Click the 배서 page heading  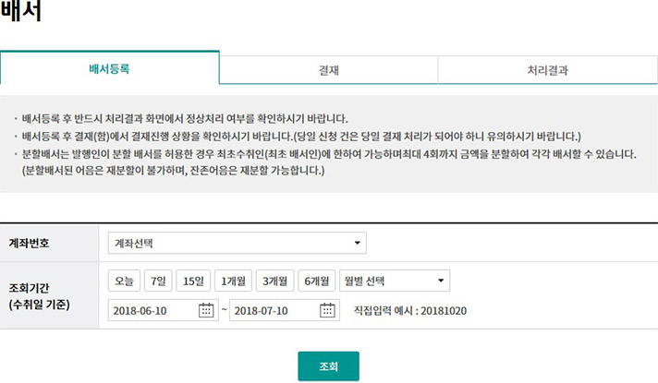click(x=20, y=13)
